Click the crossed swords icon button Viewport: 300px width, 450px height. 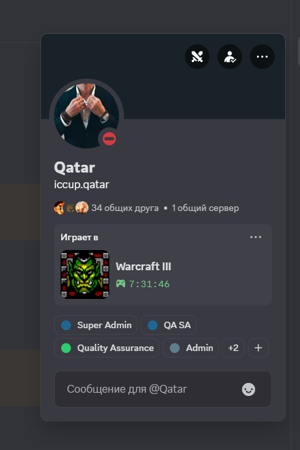197,57
